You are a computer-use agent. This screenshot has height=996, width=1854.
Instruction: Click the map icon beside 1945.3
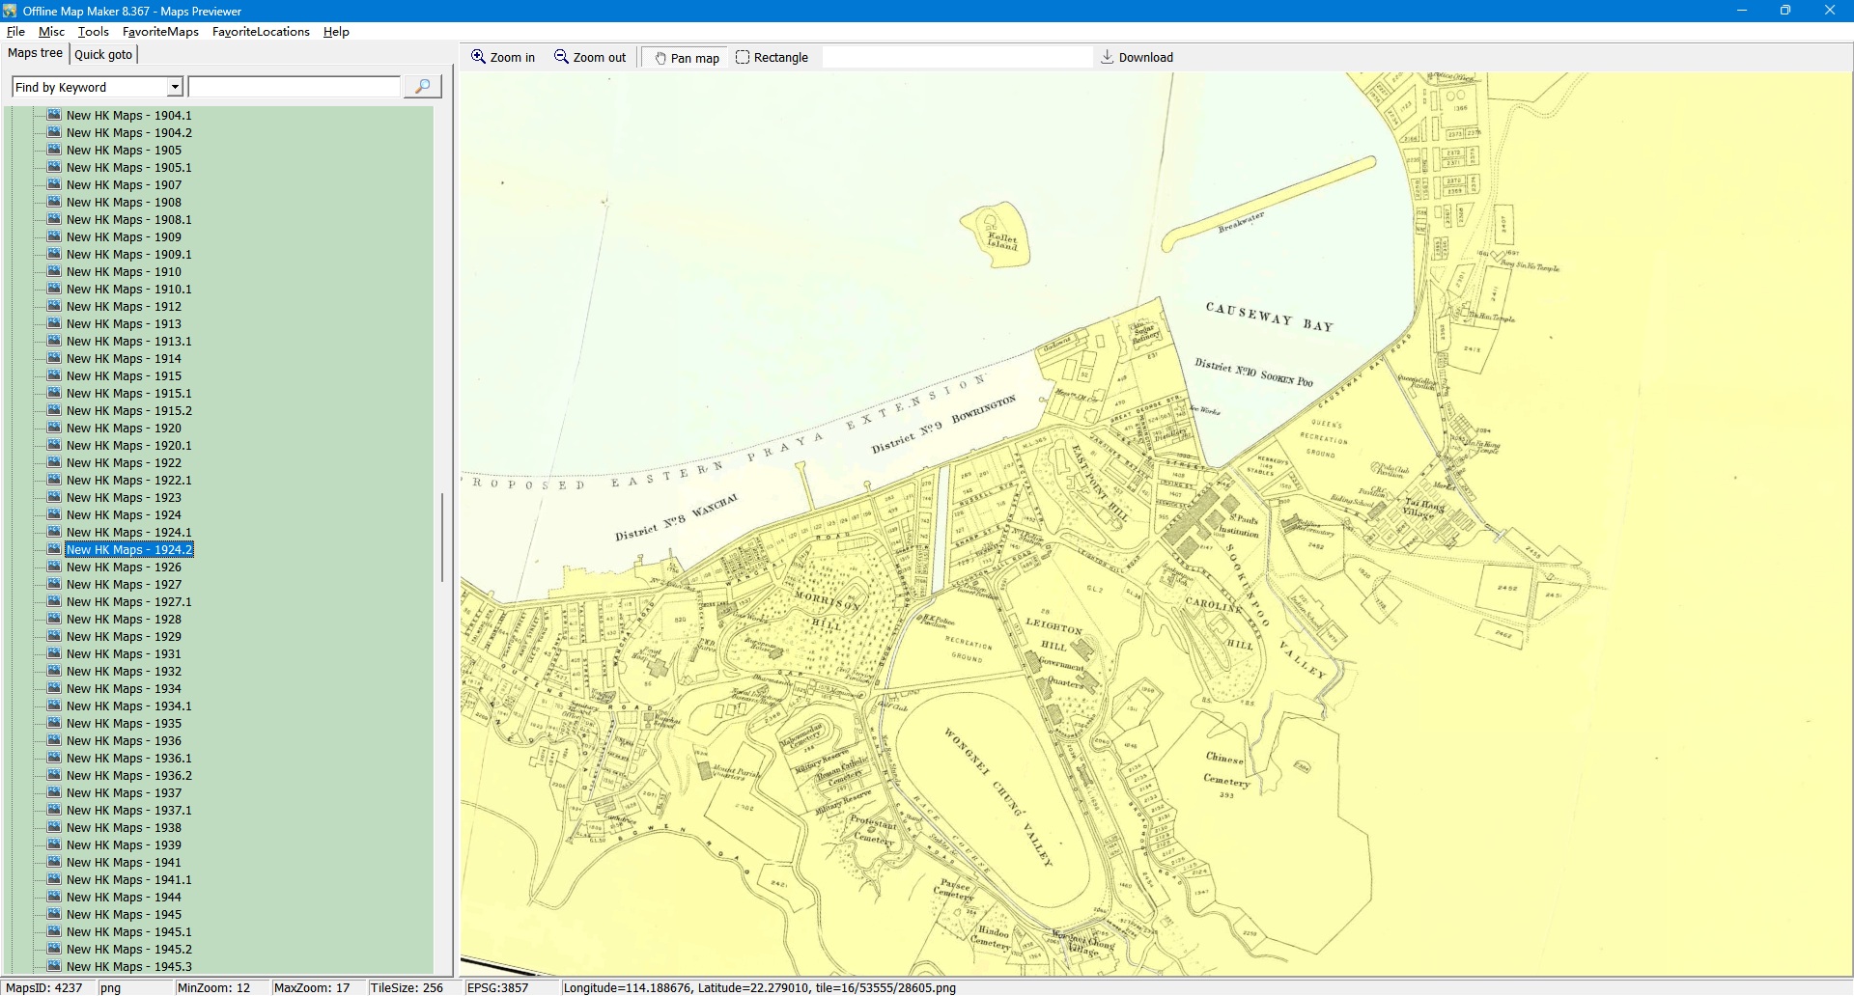tap(55, 966)
